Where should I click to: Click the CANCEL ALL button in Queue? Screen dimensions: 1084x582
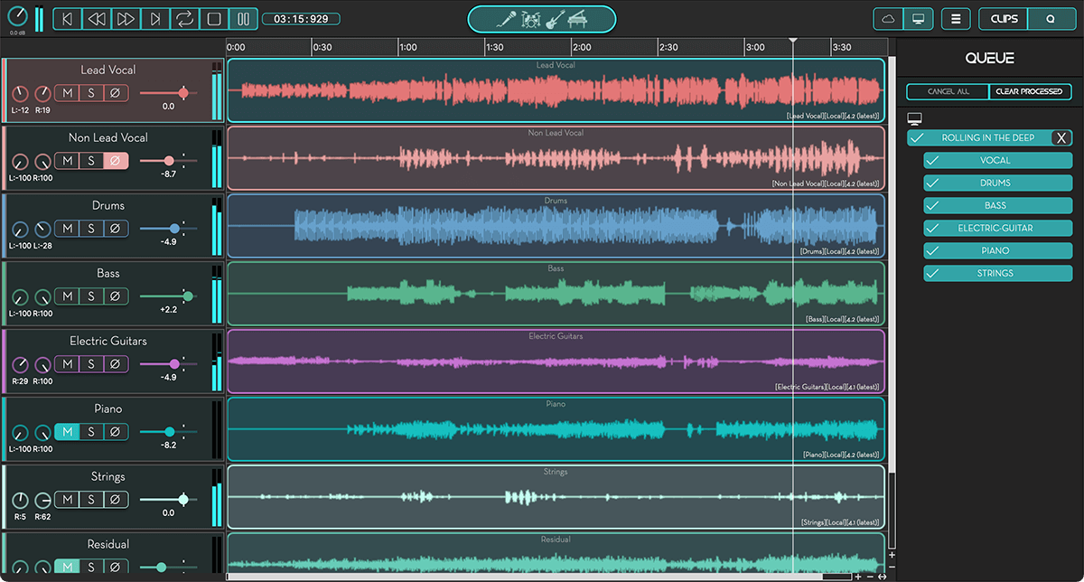(947, 91)
